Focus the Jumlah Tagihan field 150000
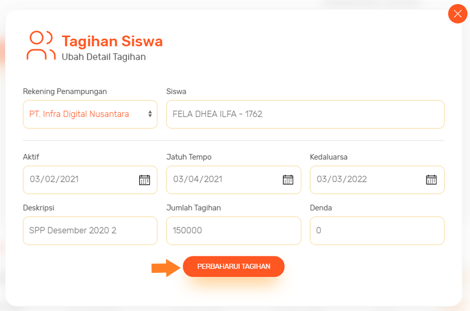470x311 pixels. pos(233,230)
